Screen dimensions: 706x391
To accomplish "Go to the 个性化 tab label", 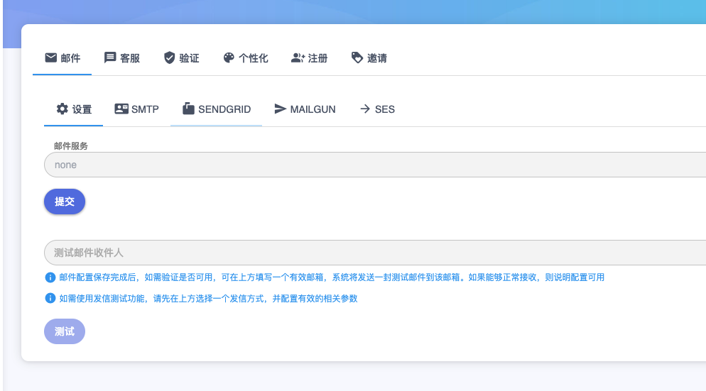I will point(253,58).
